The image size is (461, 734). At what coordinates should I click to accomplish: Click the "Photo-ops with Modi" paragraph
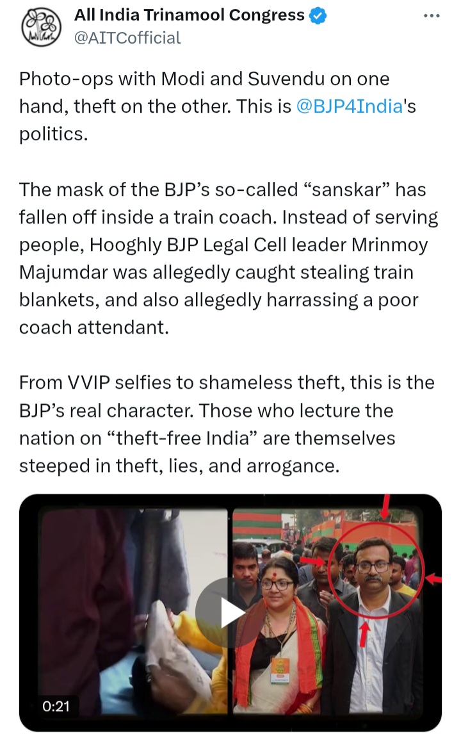(218, 106)
